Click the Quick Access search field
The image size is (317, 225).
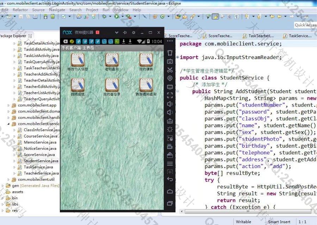[x=305, y=25]
